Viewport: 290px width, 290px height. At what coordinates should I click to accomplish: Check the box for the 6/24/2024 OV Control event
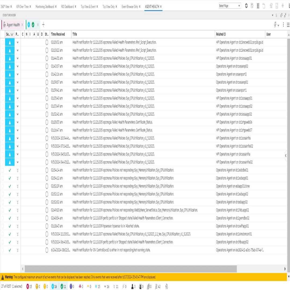[3, 250]
